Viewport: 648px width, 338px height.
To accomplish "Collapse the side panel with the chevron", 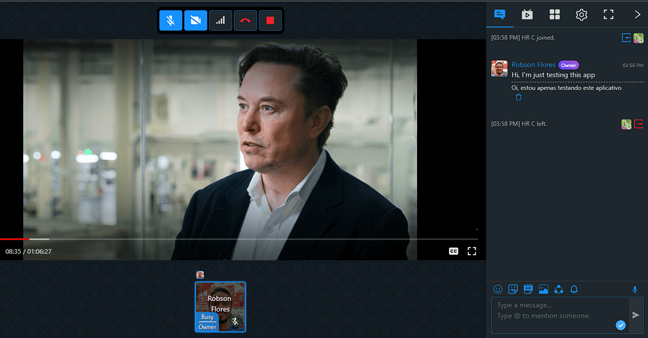I will (637, 15).
